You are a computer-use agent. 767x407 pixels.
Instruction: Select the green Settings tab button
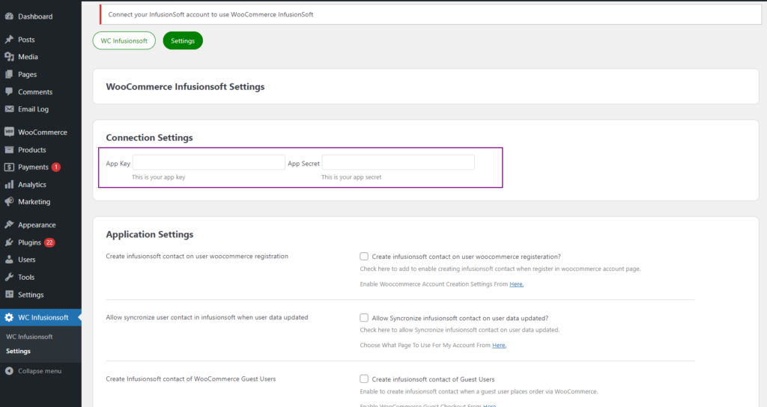point(183,40)
